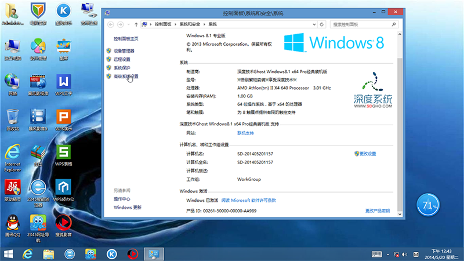Open the Windows Start button
The height and width of the screenshot is (261, 464).
[9, 254]
